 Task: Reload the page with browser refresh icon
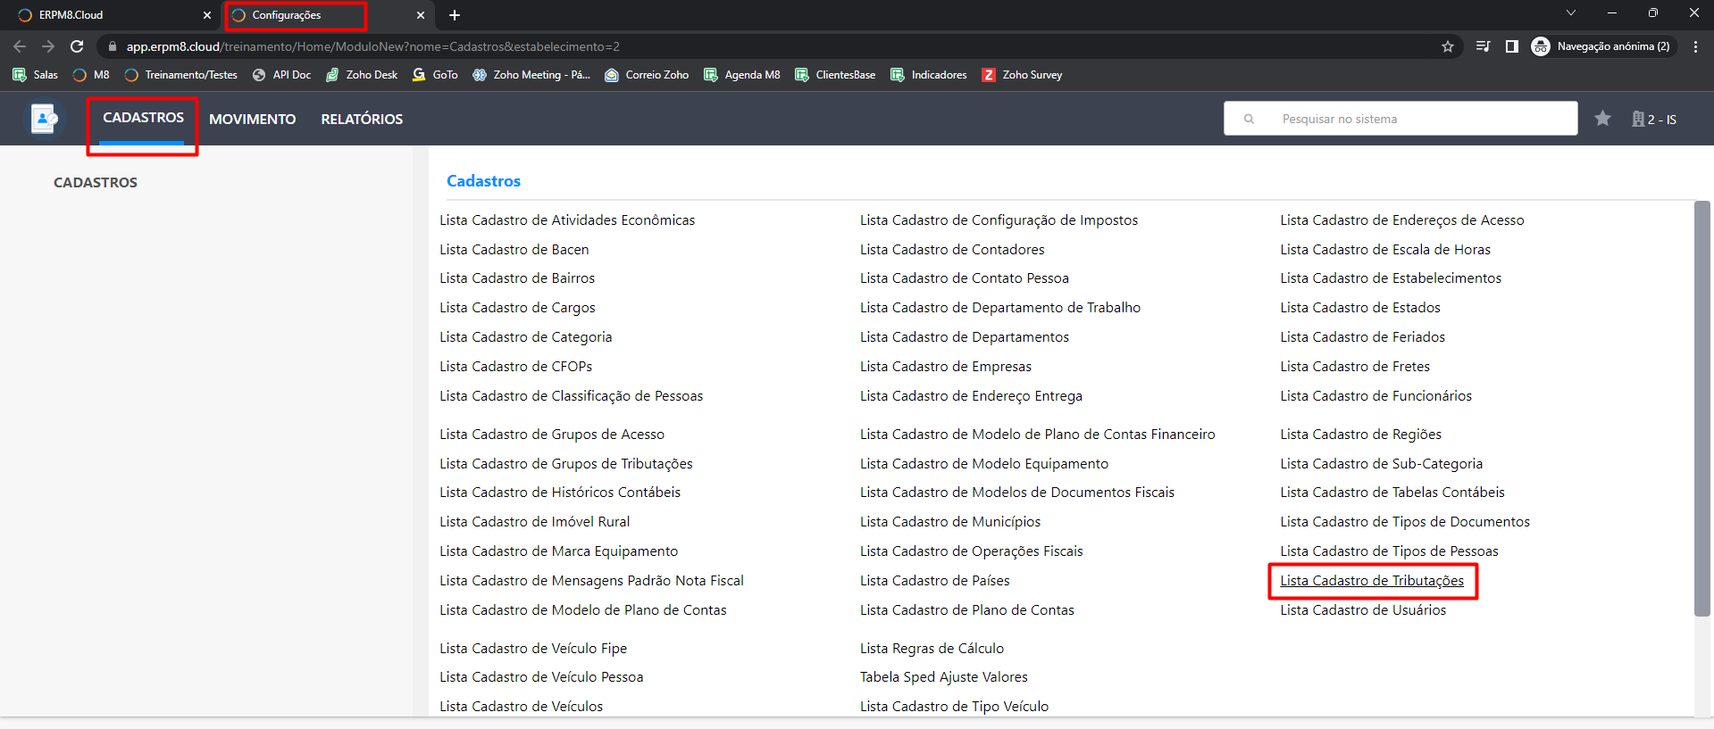(77, 46)
